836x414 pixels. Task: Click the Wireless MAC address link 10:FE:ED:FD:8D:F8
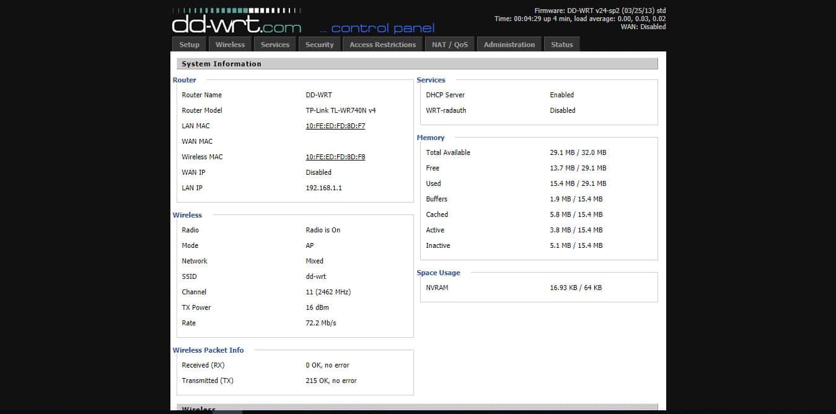(x=335, y=157)
